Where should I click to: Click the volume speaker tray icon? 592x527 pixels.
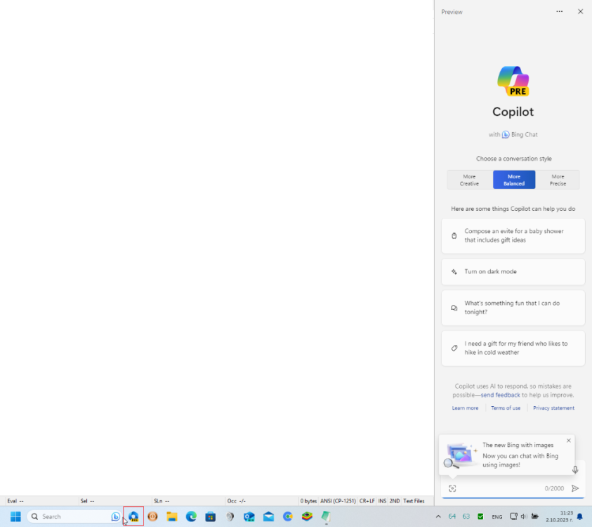coord(524,516)
